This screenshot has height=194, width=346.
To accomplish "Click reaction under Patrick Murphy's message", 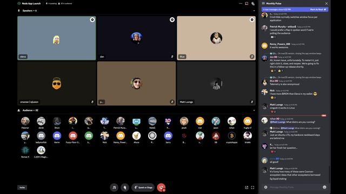I will pyautogui.click(x=273, y=37).
